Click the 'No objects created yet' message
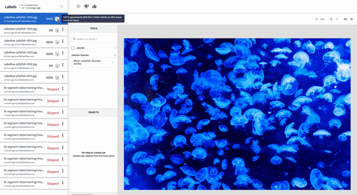 point(94,153)
